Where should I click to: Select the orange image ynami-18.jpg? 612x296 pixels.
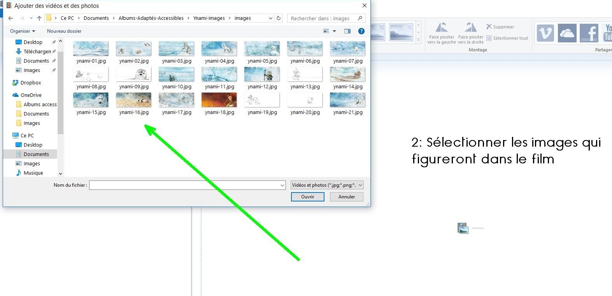click(x=219, y=100)
